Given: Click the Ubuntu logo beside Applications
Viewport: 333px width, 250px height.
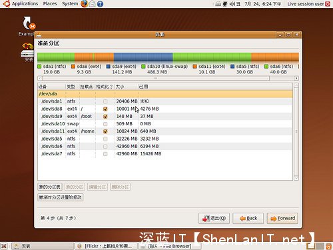Looking at the screenshot, I should [7, 3].
